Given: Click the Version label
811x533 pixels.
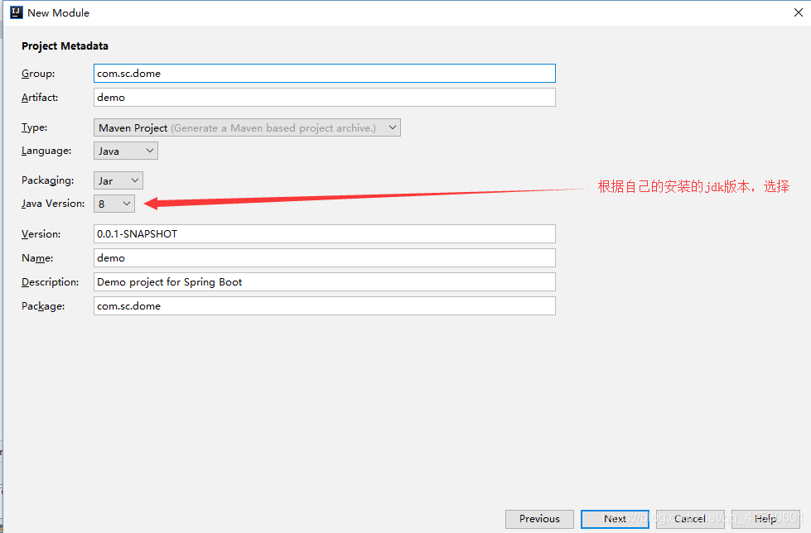Looking at the screenshot, I should (41, 234).
